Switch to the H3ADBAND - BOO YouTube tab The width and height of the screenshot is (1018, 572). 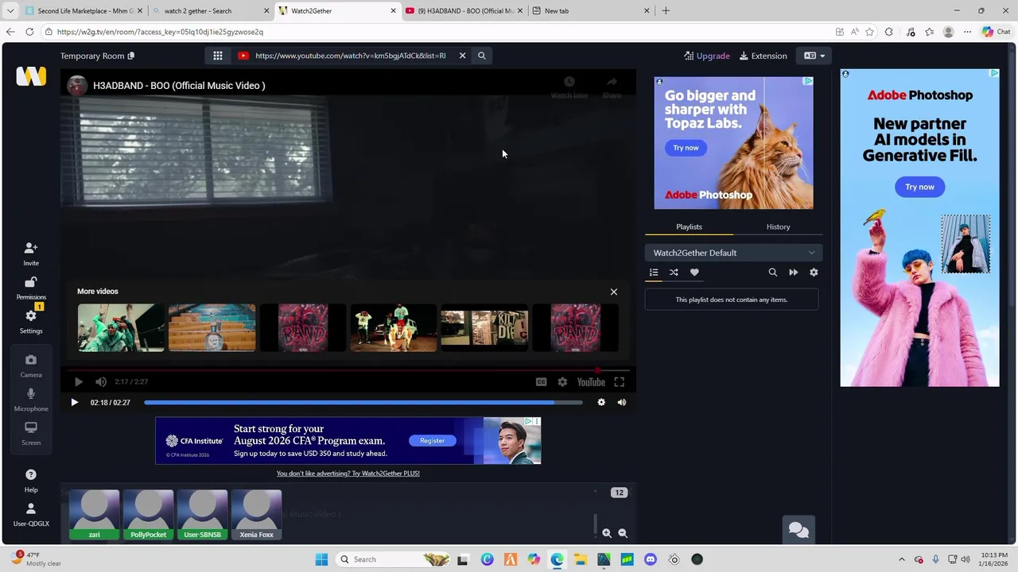tap(463, 11)
